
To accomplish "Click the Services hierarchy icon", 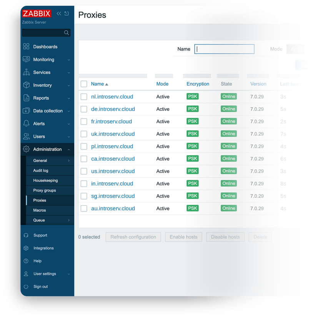I will click(x=27, y=72).
